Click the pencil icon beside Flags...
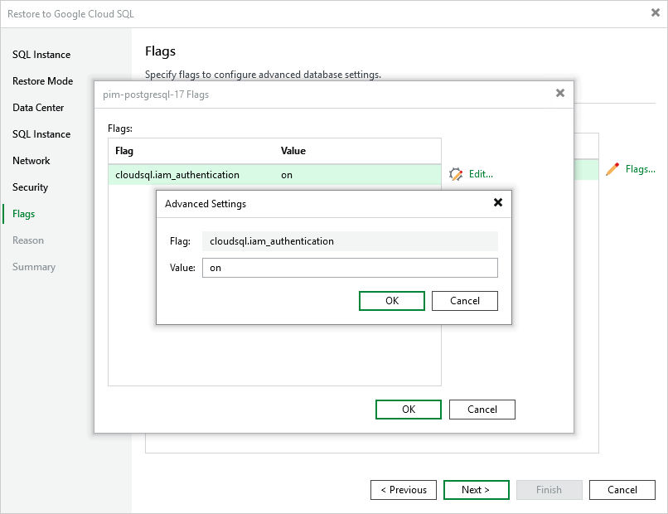The height and width of the screenshot is (514, 668). [x=612, y=169]
